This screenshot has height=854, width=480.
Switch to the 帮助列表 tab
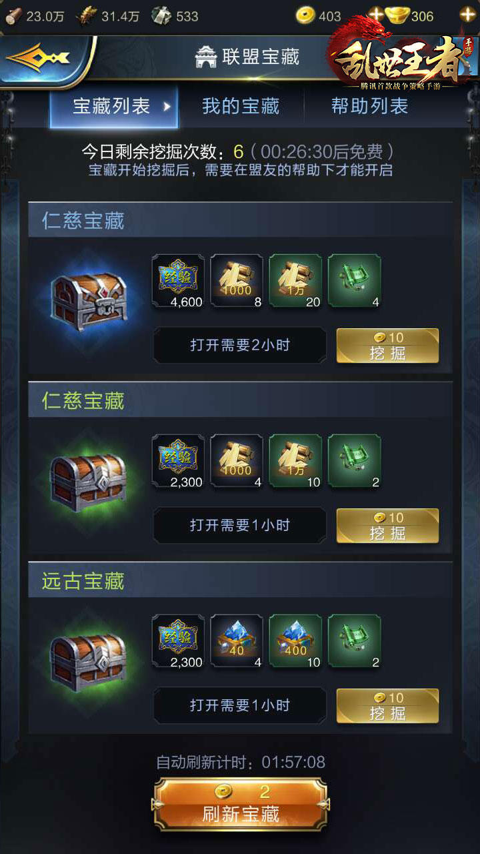[x=369, y=106]
